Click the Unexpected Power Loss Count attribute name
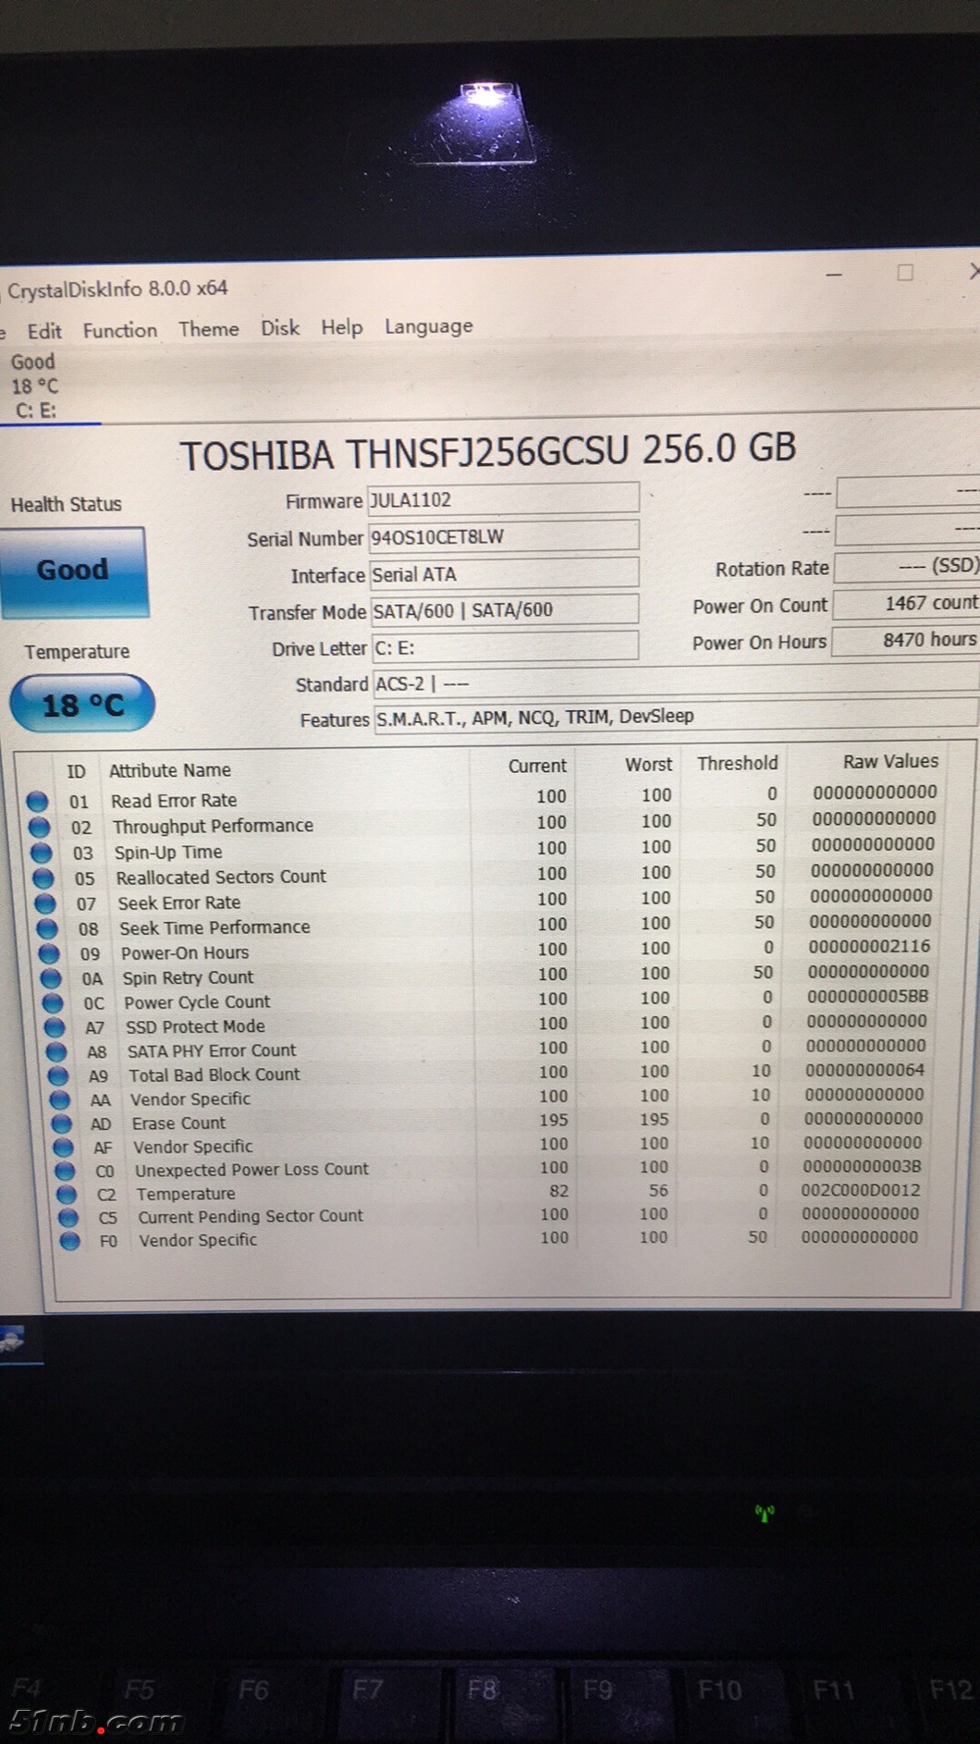Screen dimensions: 980x1744 tap(251, 1170)
